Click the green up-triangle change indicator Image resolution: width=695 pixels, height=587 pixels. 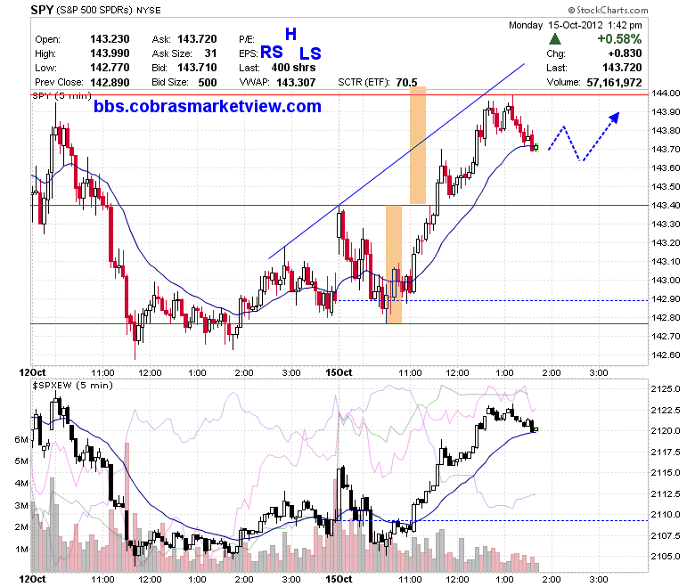click(554, 39)
